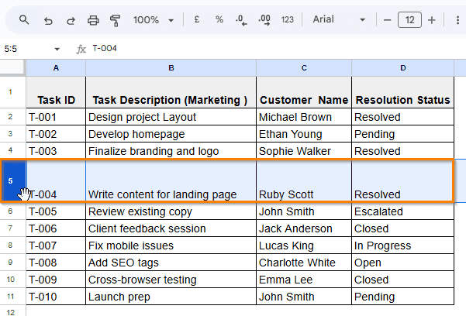Redo the last undone action
466x316 pixels.
(x=71, y=19)
